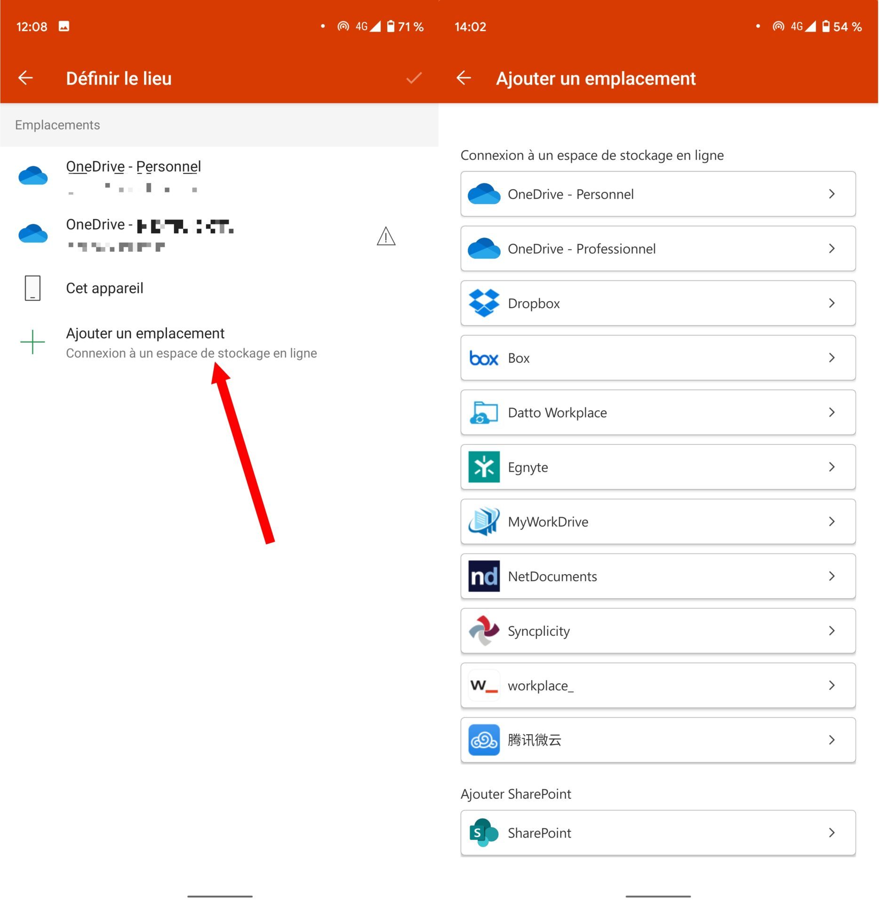879x903 pixels.
Task: Tap the Box logo icon
Action: click(x=484, y=358)
